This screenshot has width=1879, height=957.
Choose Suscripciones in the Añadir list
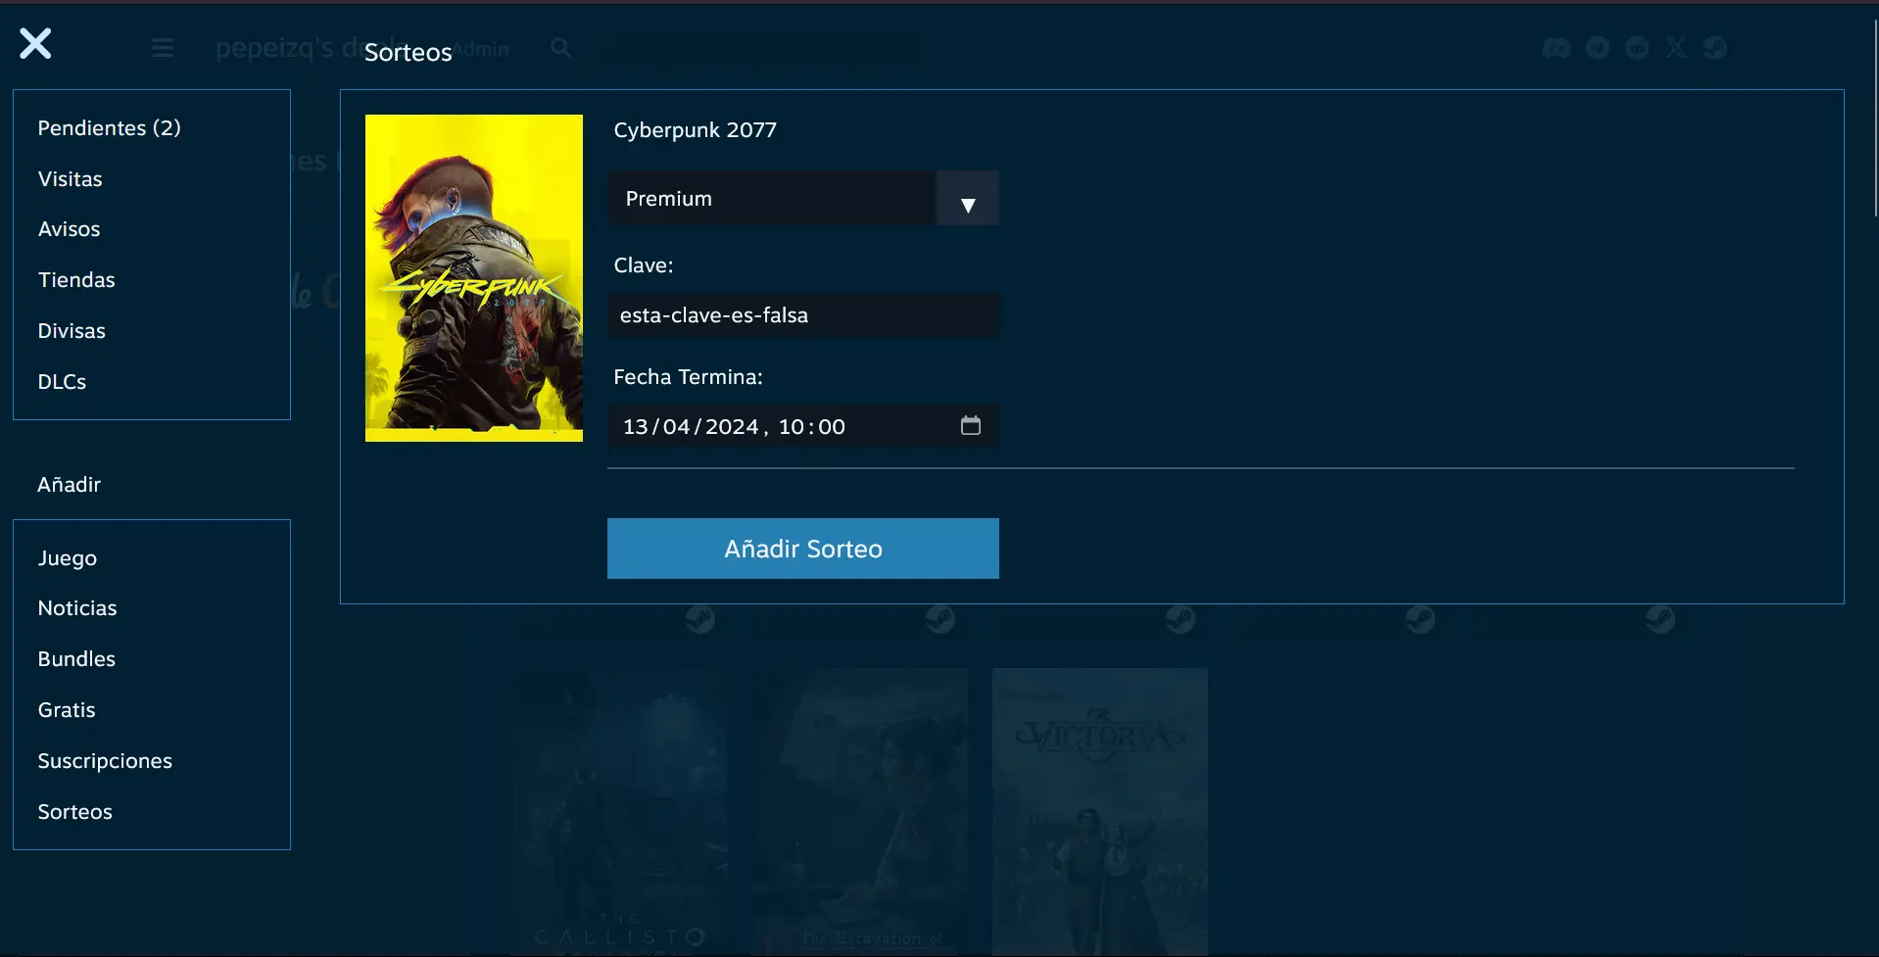point(105,761)
